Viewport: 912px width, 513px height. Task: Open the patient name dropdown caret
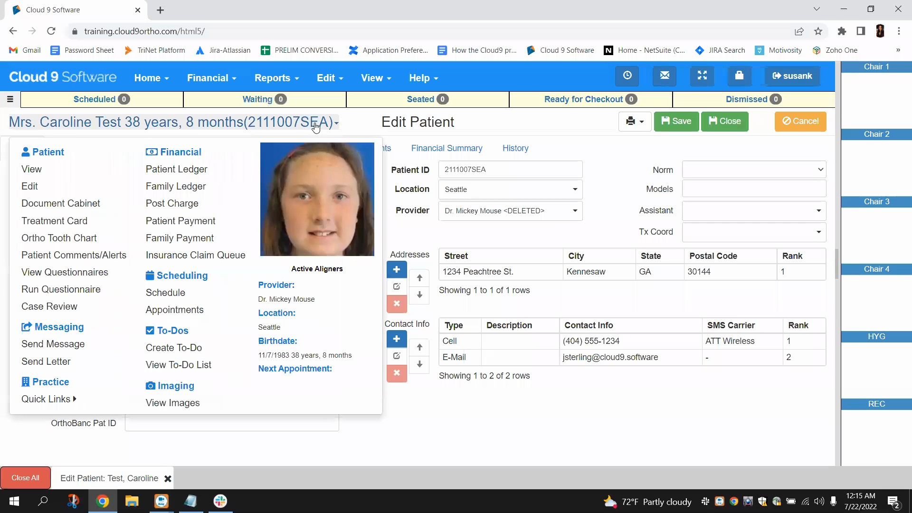[x=337, y=123]
